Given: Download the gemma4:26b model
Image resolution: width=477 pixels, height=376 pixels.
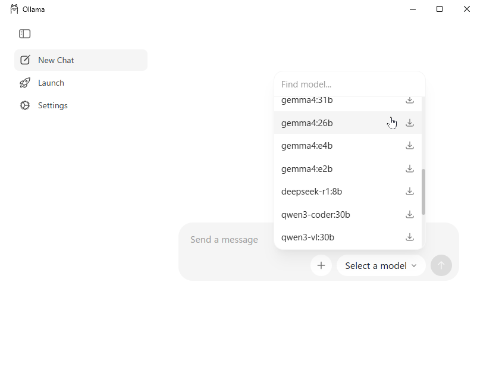Looking at the screenshot, I should 410,123.
